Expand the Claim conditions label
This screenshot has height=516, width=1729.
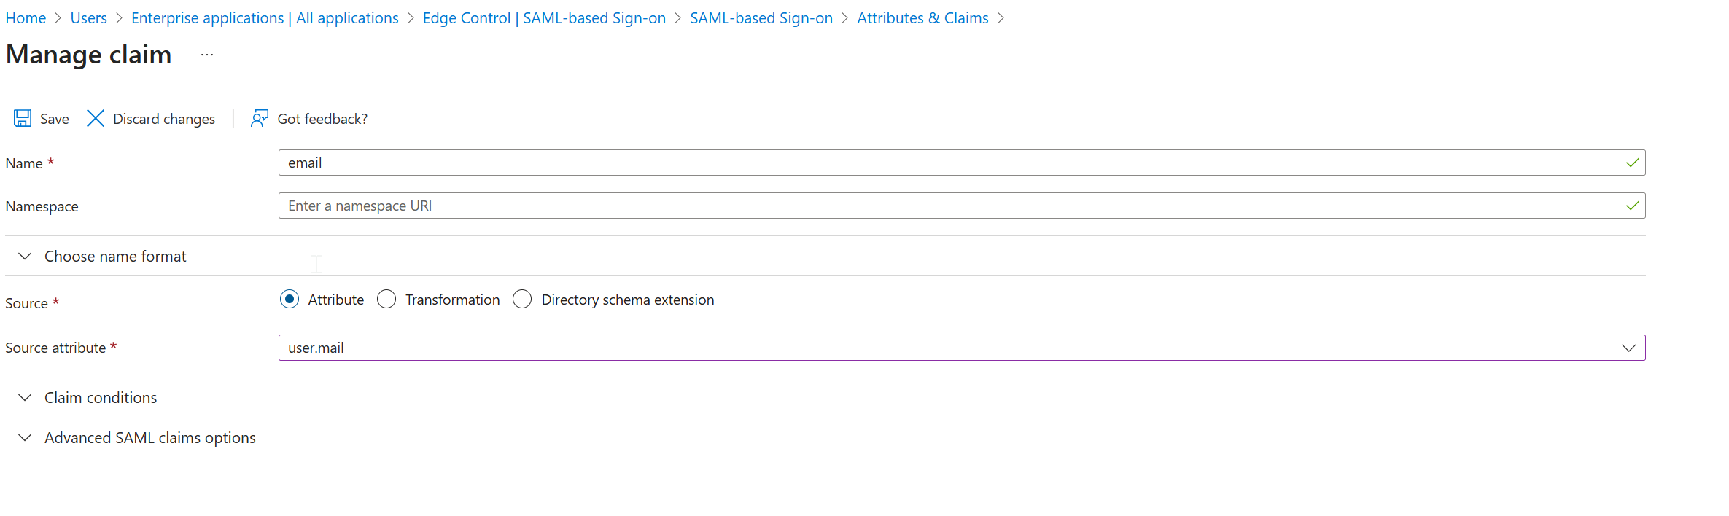click(x=101, y=397)
